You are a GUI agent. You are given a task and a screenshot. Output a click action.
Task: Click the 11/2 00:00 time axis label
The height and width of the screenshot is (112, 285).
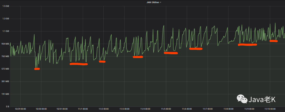pyautogui.click(x=104, y=109)
